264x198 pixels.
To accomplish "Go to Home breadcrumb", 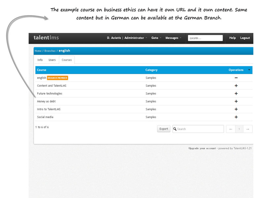I will point(38,51).
